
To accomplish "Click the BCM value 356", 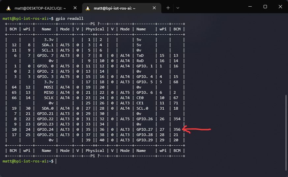I will (x=177, y=129).
